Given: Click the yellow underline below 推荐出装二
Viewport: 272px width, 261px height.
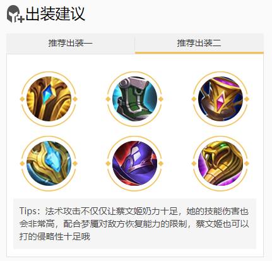Looking at the screenshot, I should pyautogui.click(x=199, y=52).
